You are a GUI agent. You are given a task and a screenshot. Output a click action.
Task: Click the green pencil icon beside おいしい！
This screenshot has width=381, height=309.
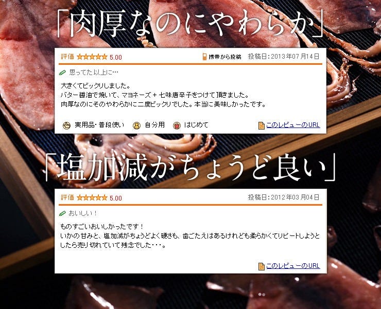point(62,213)
